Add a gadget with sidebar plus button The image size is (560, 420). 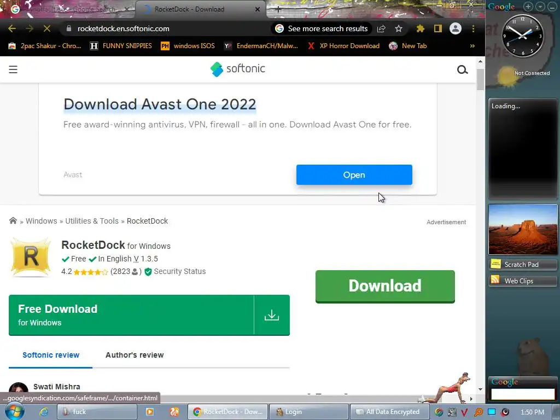[528, 7]
